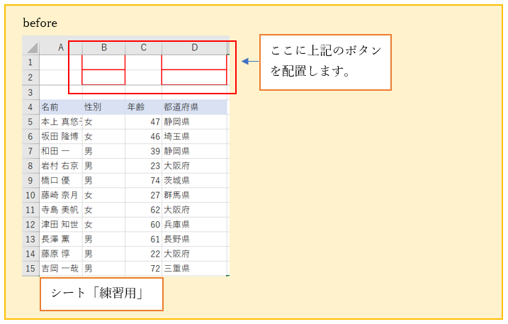Select the 都道府県 header cell

[x=194, y=107]
